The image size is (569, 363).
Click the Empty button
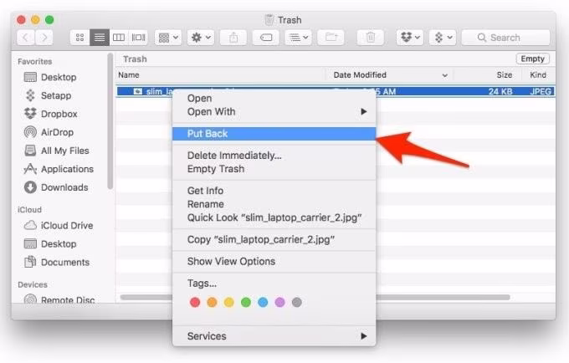coord(532,59)
